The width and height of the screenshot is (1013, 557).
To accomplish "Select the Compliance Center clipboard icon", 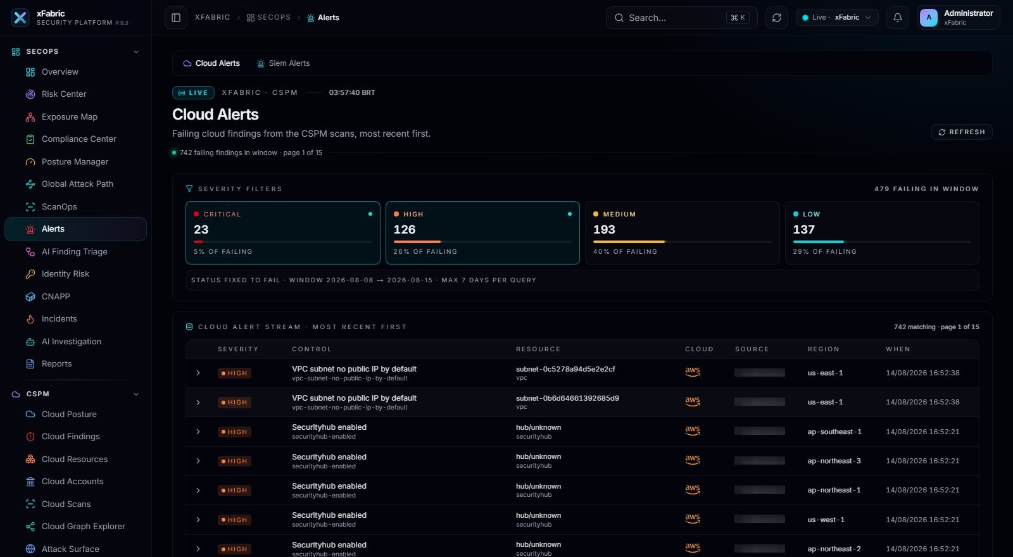I will (x=30, y=139).
